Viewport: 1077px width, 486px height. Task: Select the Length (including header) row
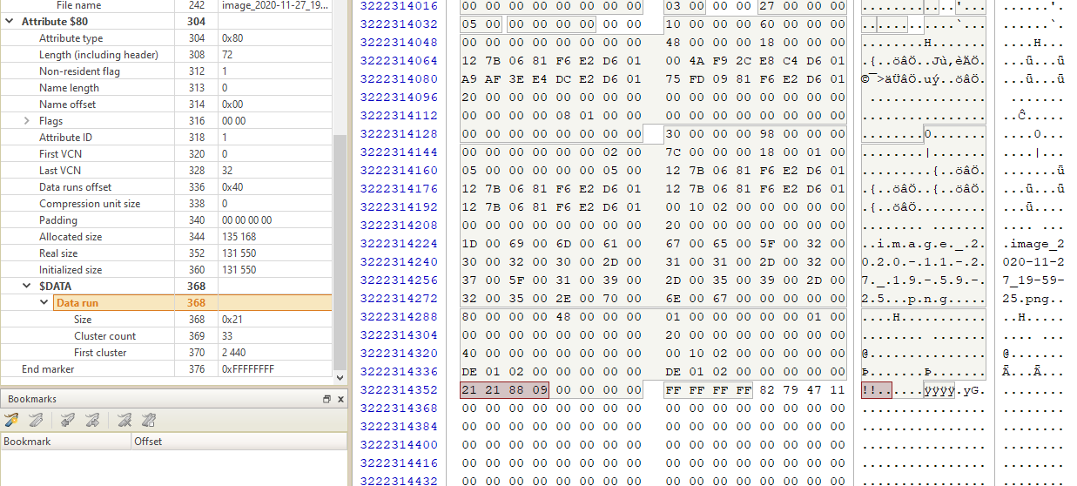point(166,55)
